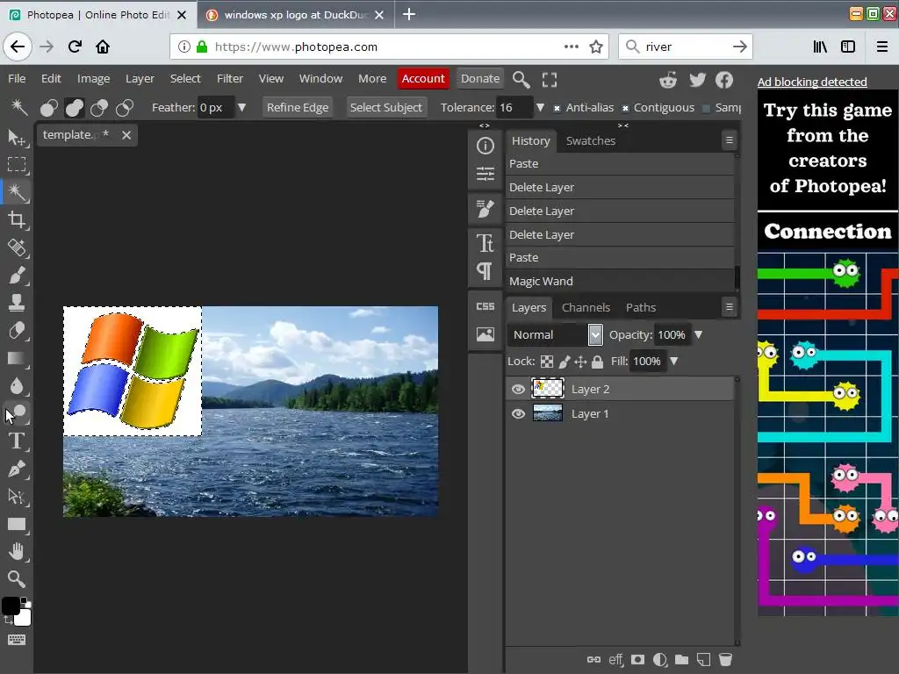The image size is (899, 674).
Task: Click the Donate button
Action: click(x=480, y=78)
